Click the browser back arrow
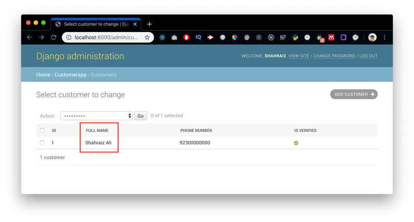Screen dimensions: 414x222 [29, 37]
